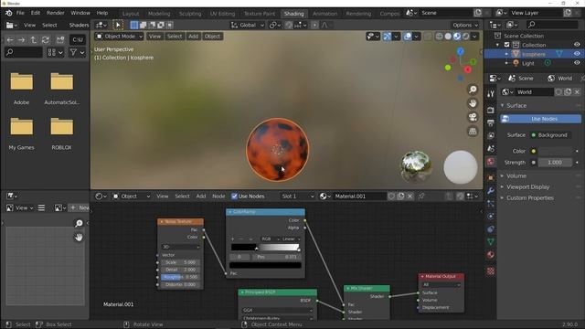Open the World properties tab icon
The width and height of the screenshot is (585, 329).
pos(491,162)
